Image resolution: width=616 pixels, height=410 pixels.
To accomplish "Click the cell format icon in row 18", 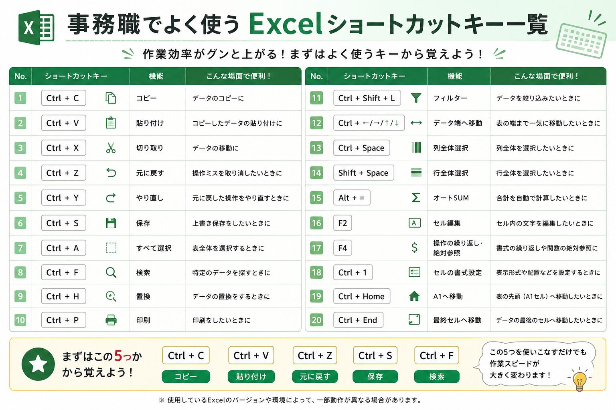I will click(414, 273).
